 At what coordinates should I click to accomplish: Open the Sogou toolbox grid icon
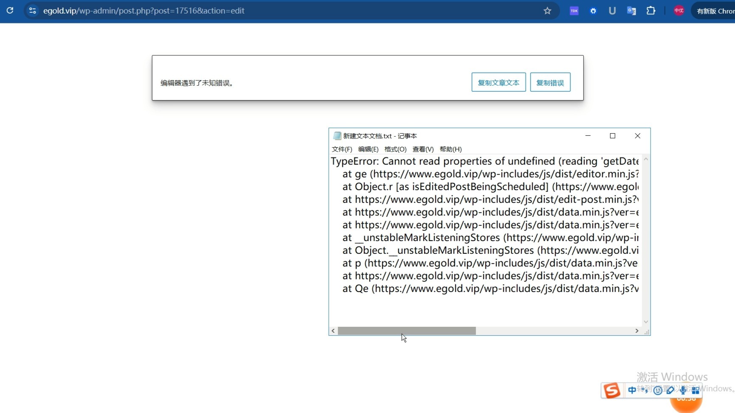click(696, 390)
